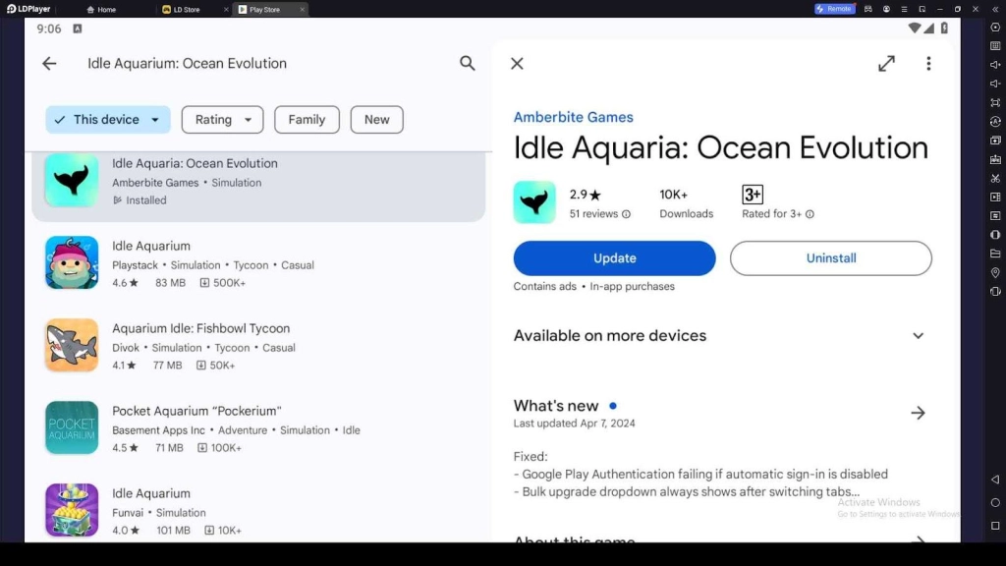Screen dimensions: 1006x566
Task: Open What's new details arrow
Action: tap(919, 413)
